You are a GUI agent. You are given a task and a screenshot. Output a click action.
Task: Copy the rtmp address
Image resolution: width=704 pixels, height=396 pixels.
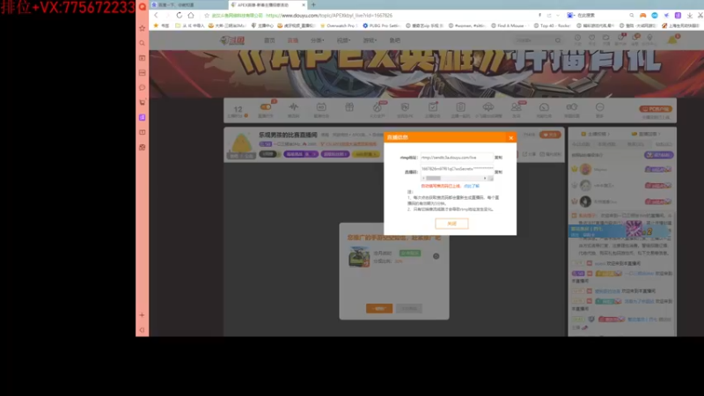click(498, 158)
